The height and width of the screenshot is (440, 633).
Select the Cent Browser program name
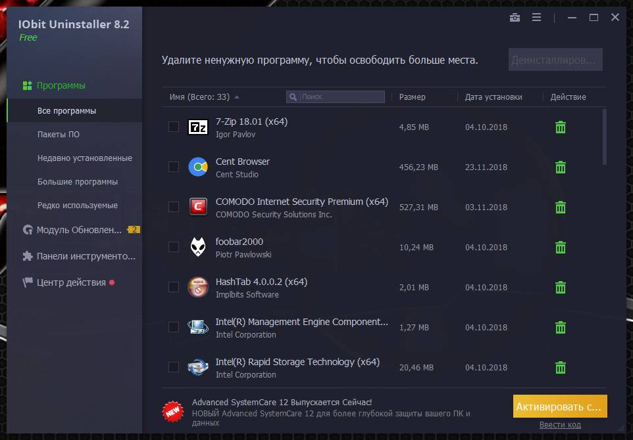click(x=242, y=161)
